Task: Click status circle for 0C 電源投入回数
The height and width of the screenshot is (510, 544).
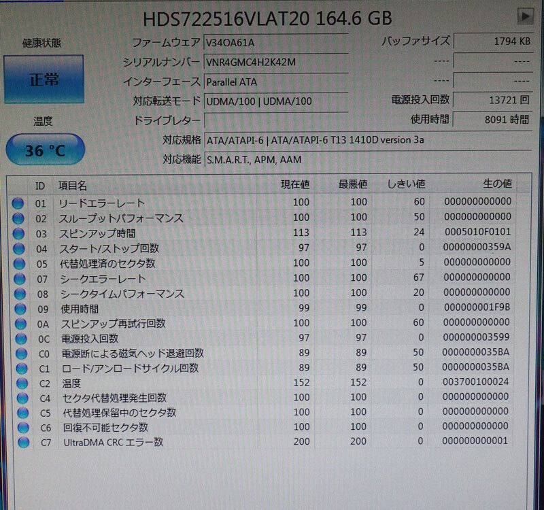Action: click(x=21, y=339)
